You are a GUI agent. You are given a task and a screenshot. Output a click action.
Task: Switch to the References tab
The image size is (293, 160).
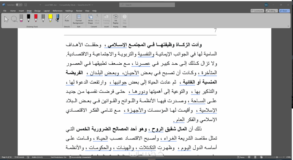click(57, 11)
